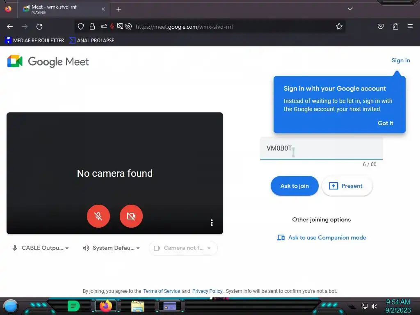The image size is (420, 315).
Task: Open green notes app on taskbar
Action: click(x=74, y=306)
